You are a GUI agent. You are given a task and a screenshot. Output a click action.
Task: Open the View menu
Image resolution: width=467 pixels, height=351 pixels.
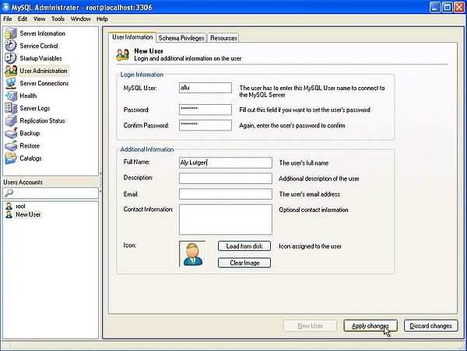40,19
